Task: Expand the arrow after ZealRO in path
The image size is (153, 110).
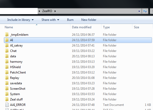Action: tap(55, 11)
